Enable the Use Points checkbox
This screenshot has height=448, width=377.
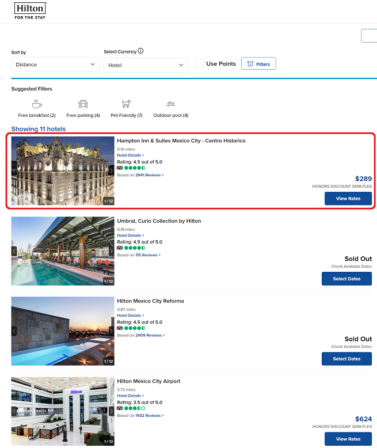click(x=199, y=63)
